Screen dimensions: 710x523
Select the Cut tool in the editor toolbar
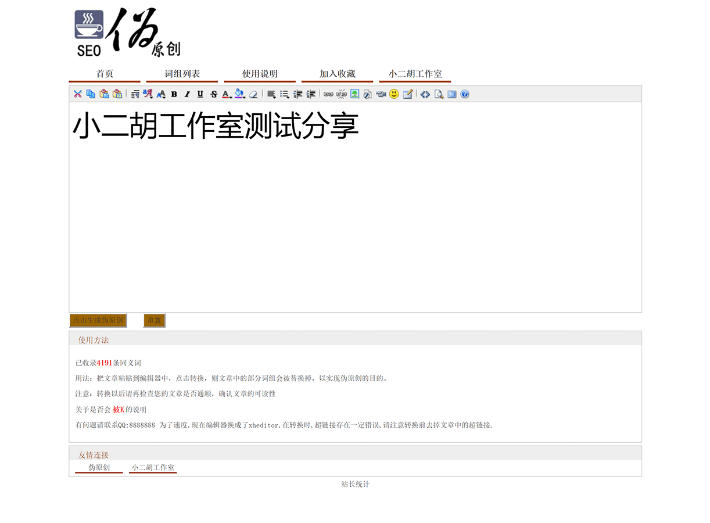point(77,94)
